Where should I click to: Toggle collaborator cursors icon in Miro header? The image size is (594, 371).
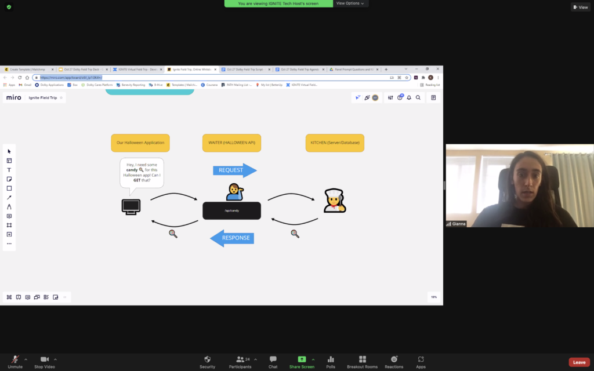[x=358, y=97]
